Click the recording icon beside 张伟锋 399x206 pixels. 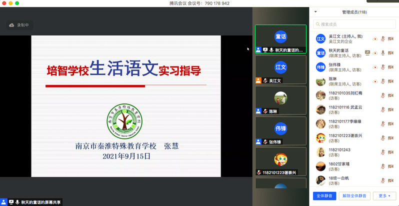click(x=375, y=67)
